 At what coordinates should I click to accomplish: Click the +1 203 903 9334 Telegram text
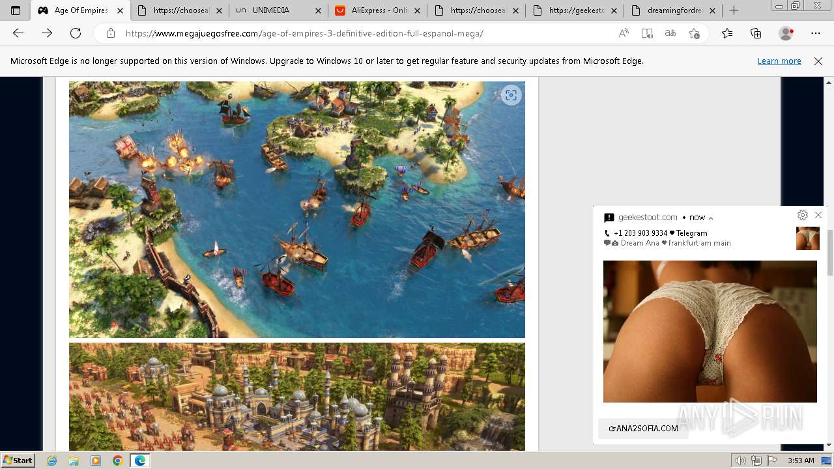click(660, 233)
